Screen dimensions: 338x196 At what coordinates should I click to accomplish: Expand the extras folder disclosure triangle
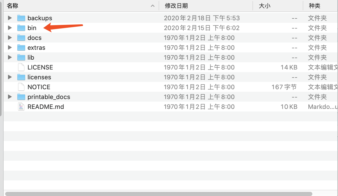(x=10, y=47)
